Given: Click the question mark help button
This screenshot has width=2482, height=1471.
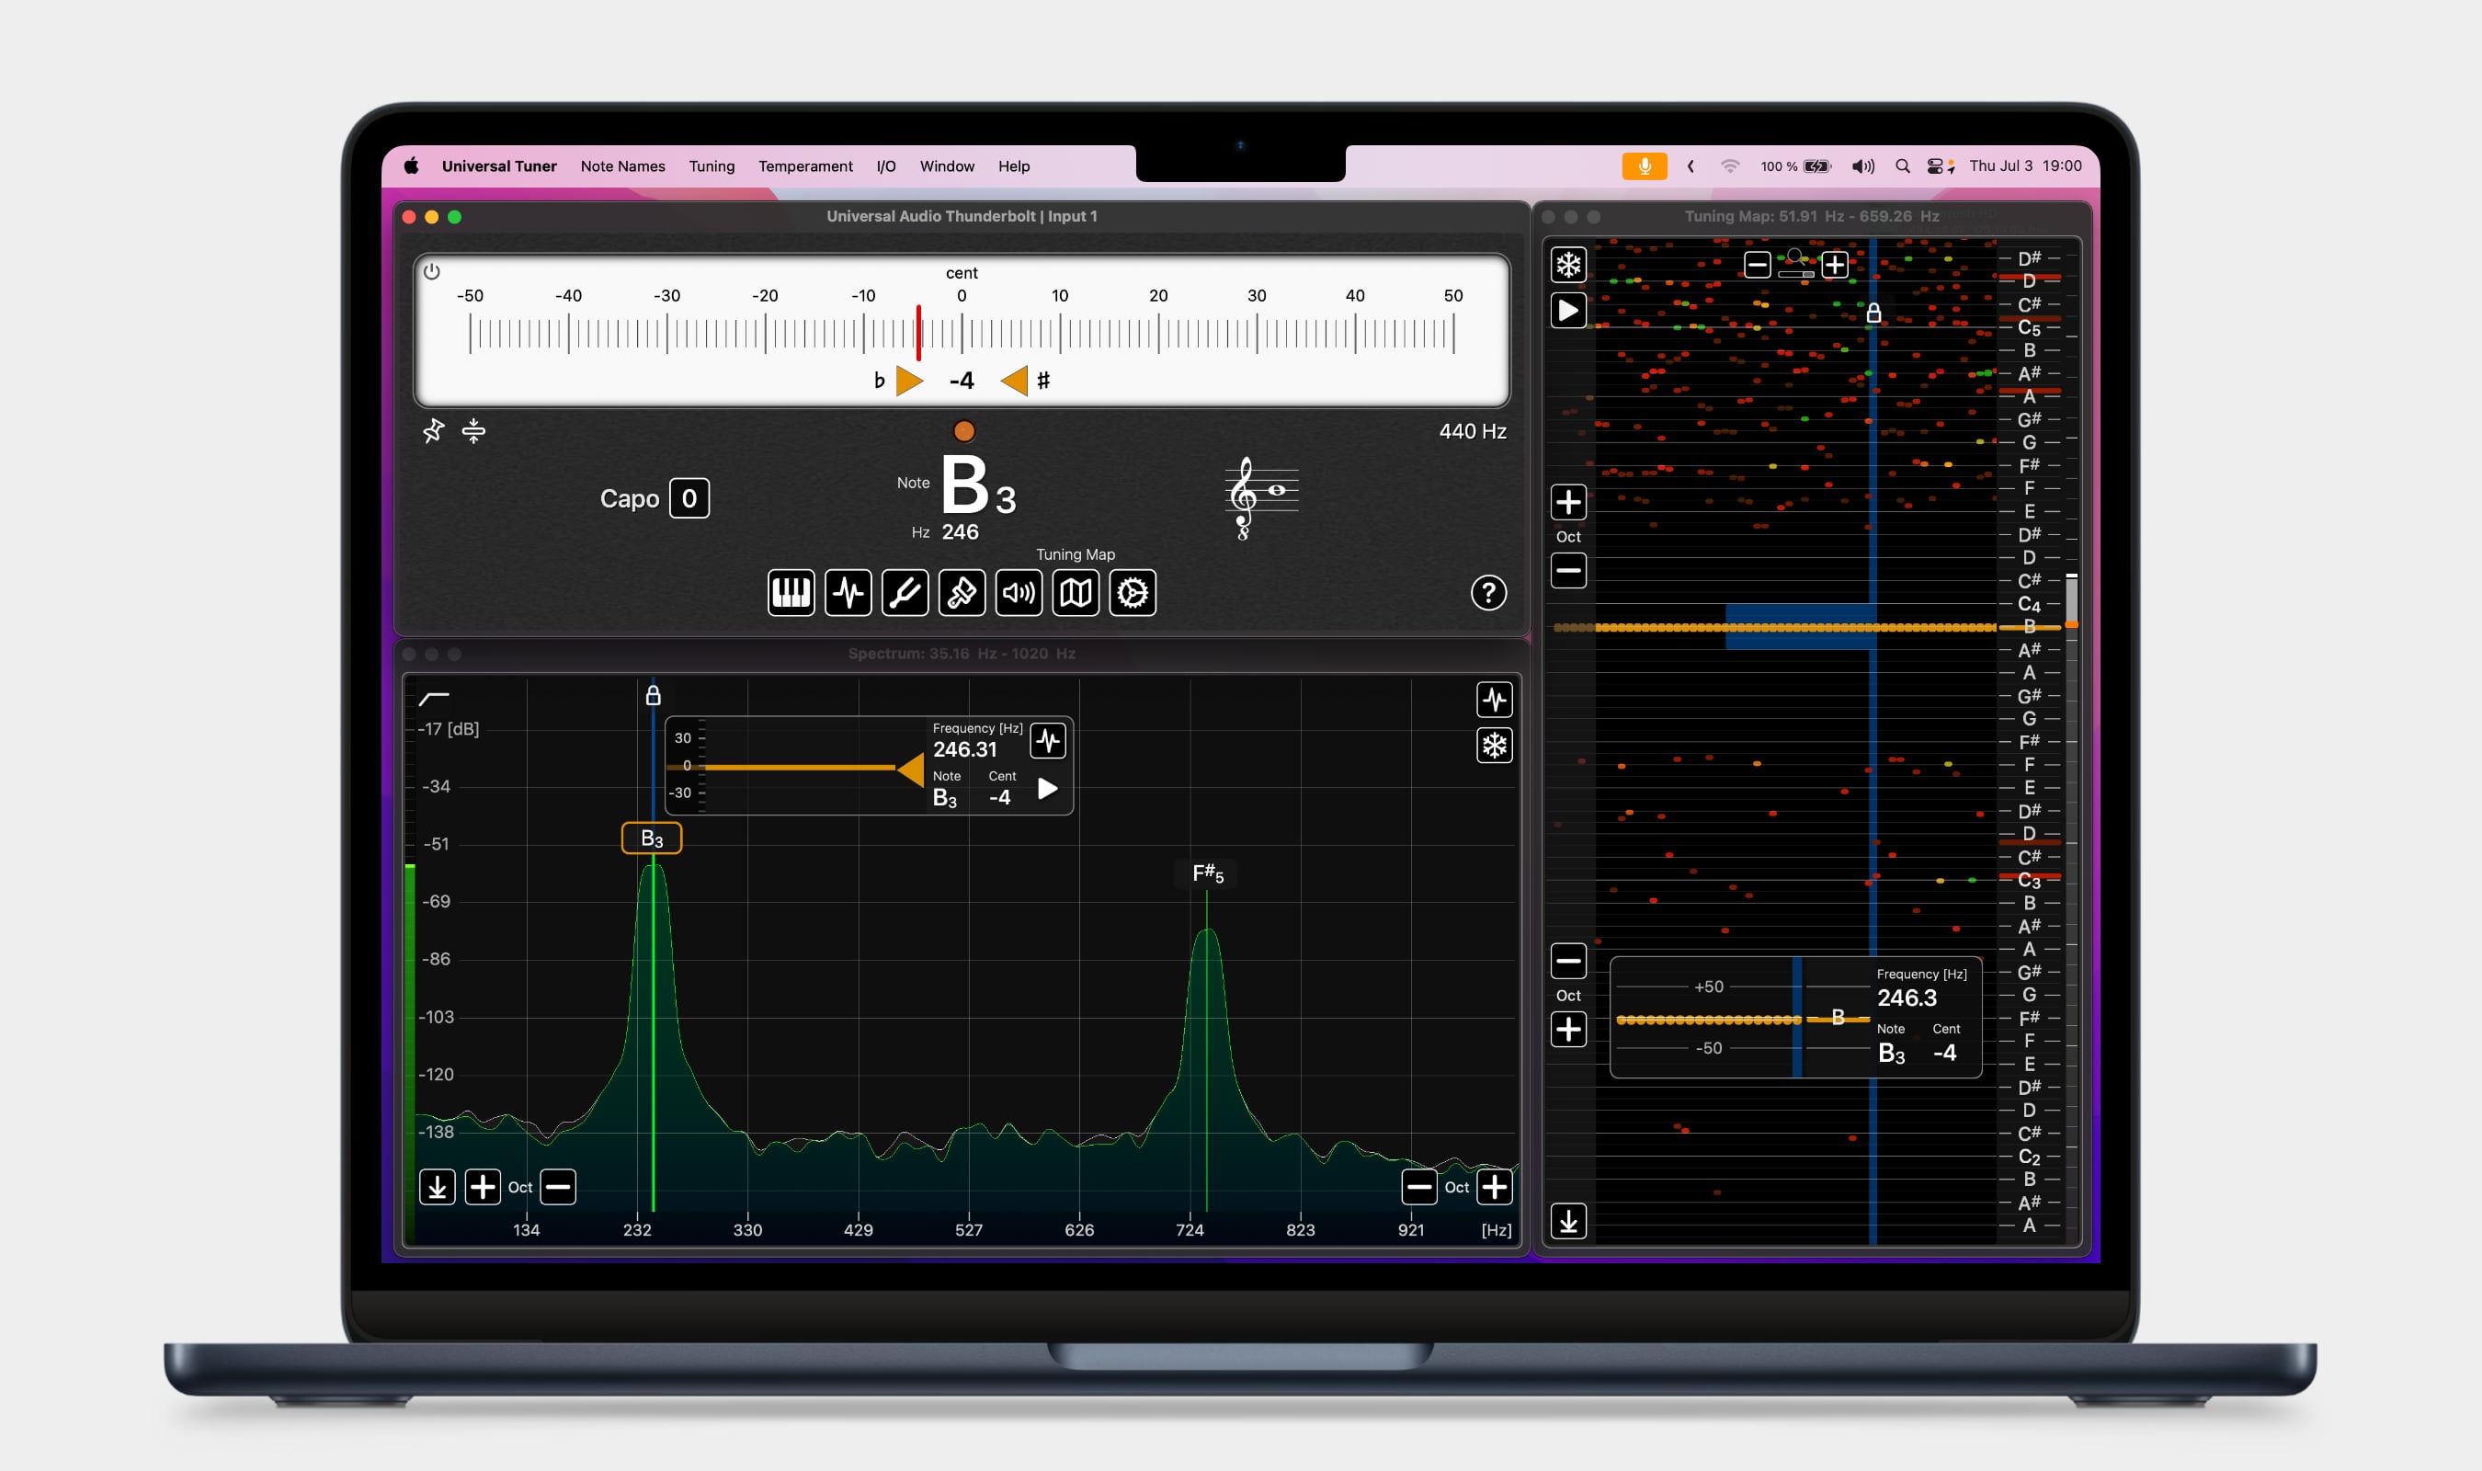Looking at the screenshot, I should point(1488,593).
